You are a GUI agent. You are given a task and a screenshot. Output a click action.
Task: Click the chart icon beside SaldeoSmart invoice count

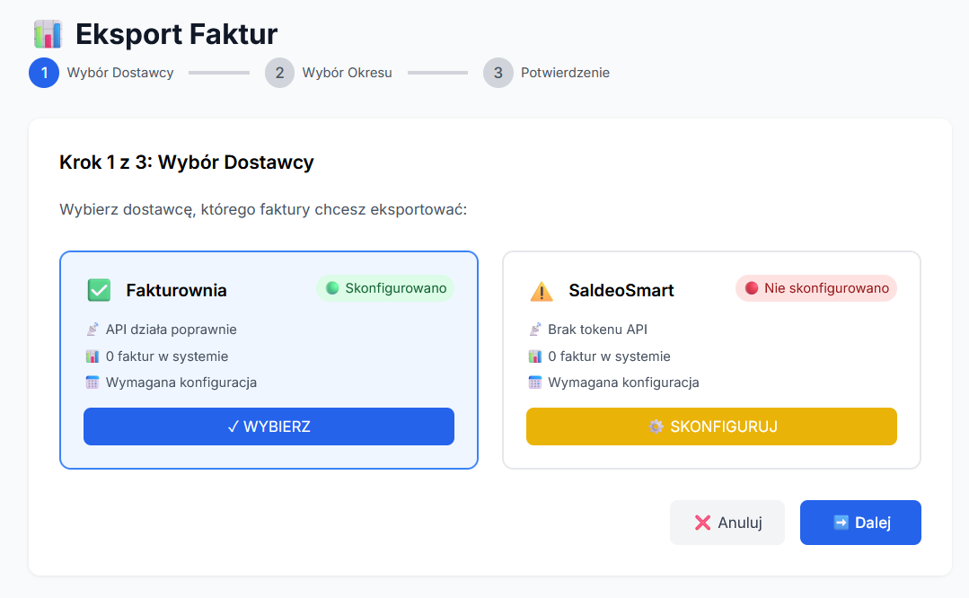tap(534, 356)
